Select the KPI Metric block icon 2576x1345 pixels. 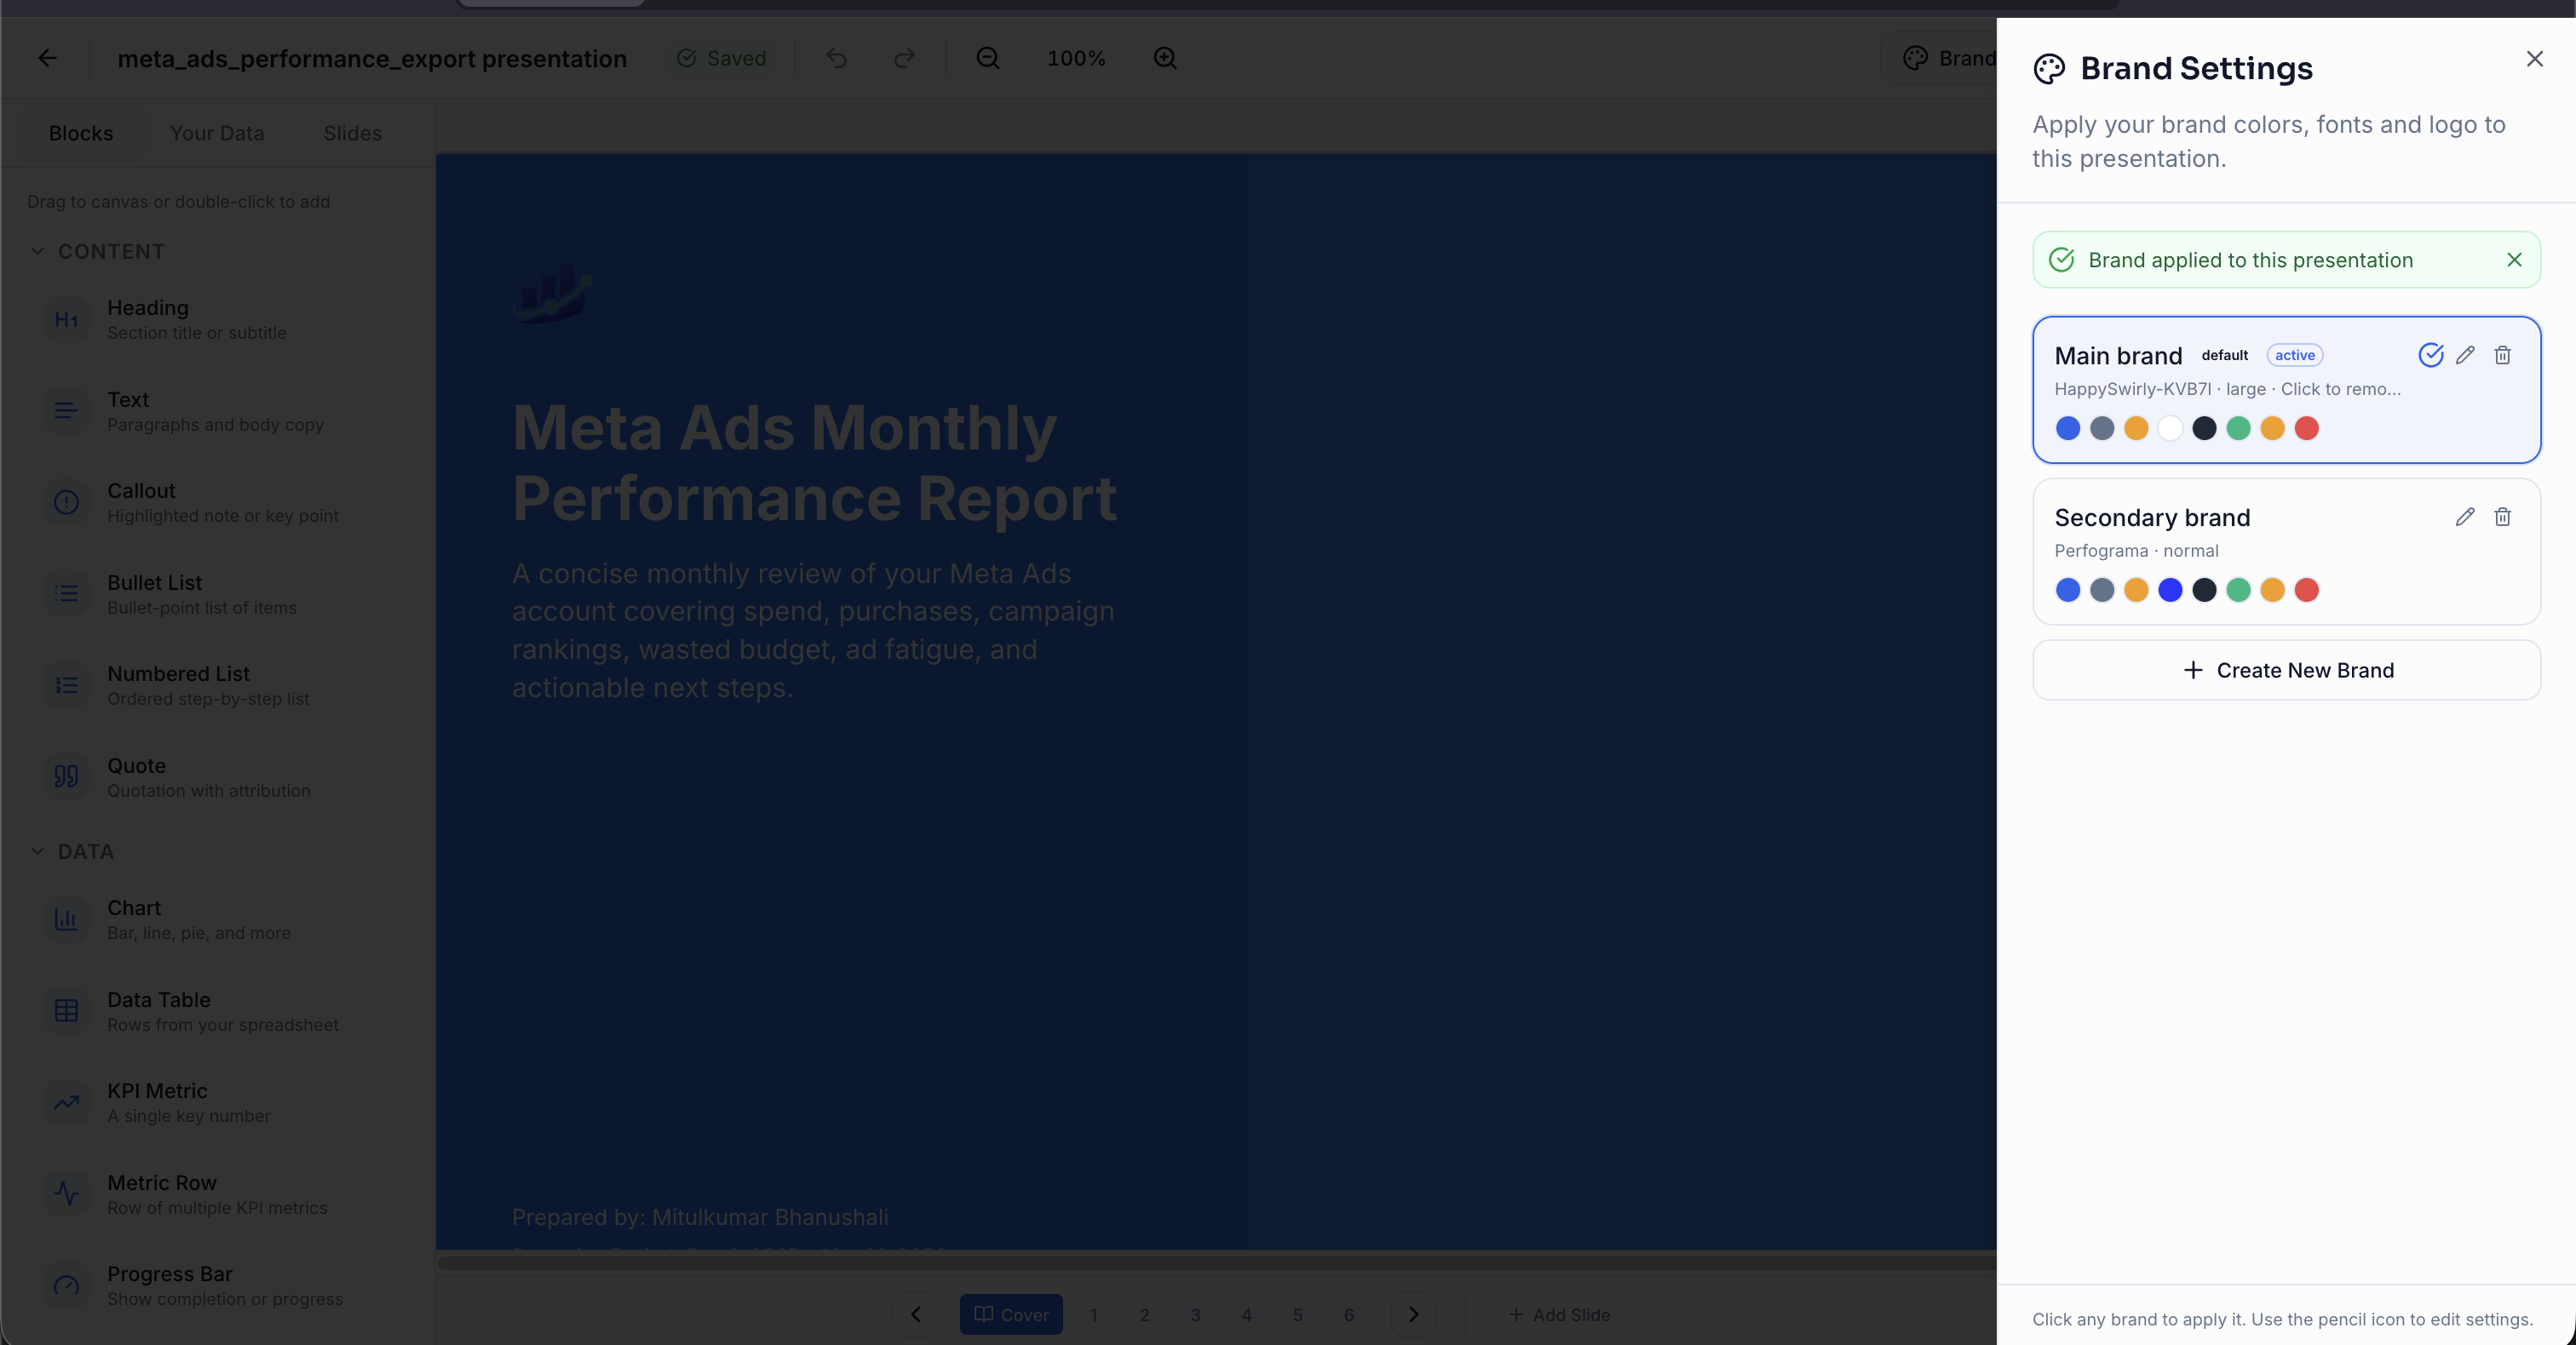(x=66, y=1103)
